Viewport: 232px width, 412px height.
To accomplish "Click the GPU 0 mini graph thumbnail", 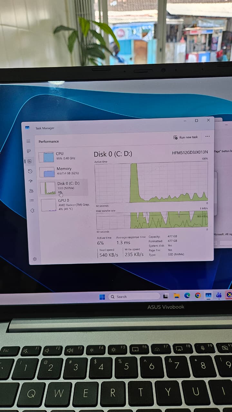I will (x=49, y=205).
